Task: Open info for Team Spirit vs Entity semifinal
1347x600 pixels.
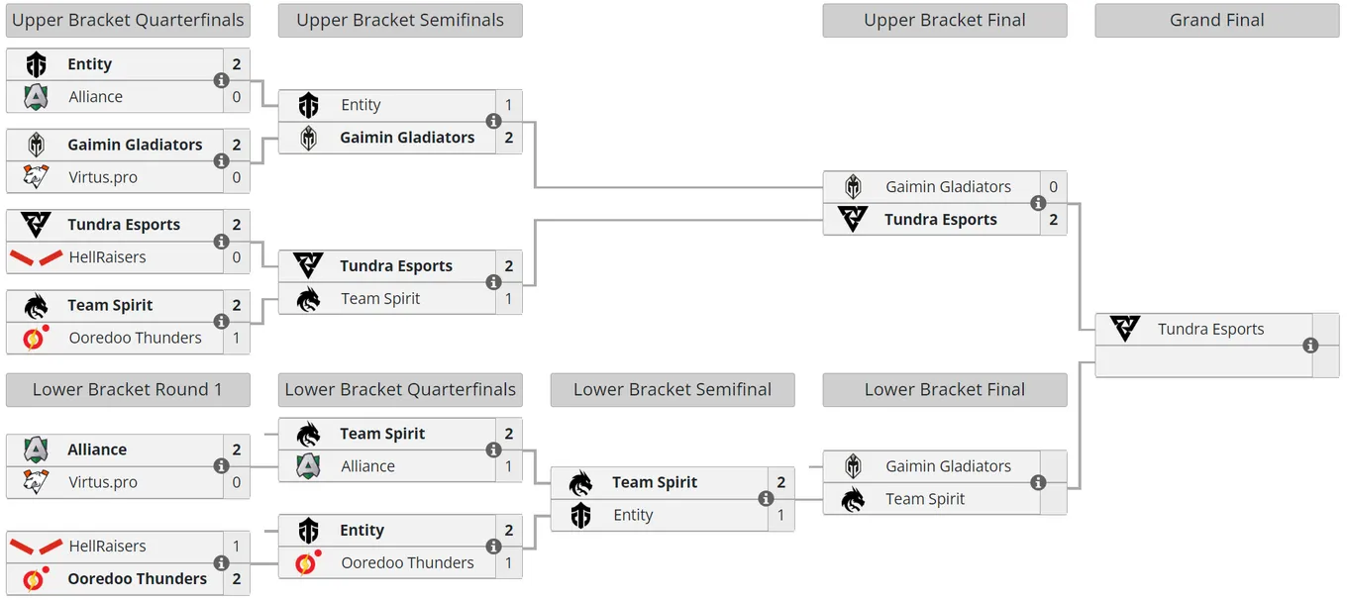Action: [x=766, y=498]
